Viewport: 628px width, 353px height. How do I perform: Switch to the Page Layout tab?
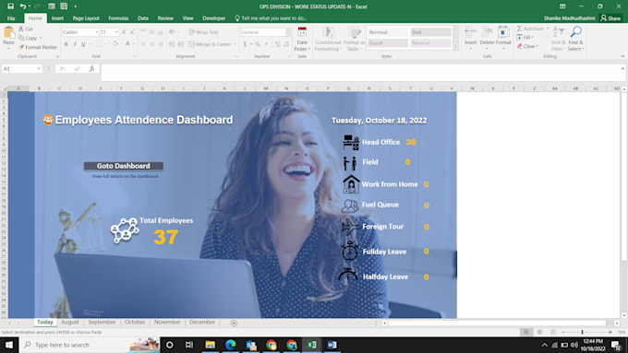coord(86,18)
